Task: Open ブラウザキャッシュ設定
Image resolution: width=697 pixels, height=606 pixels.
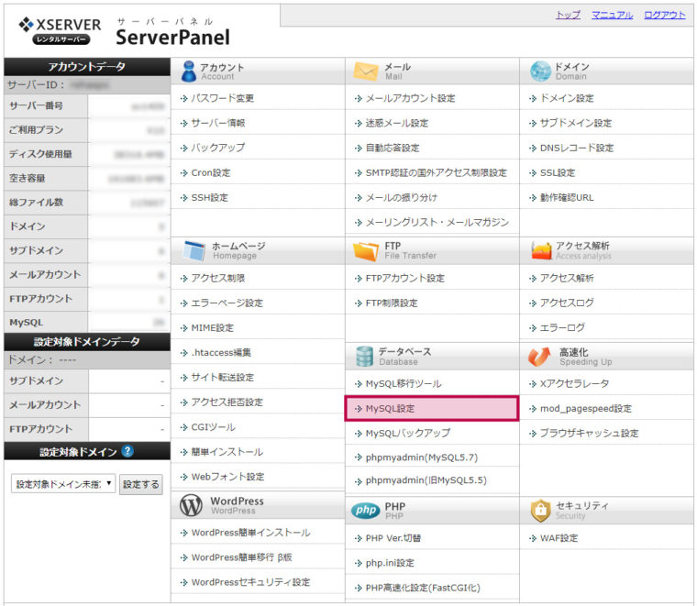Action: click(589, 433)
